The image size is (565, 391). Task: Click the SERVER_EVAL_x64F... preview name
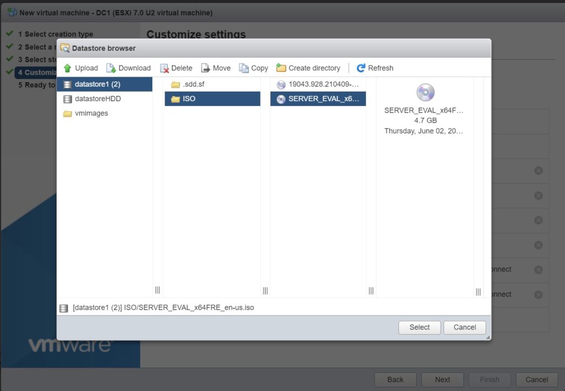click(x=424, y=110)
